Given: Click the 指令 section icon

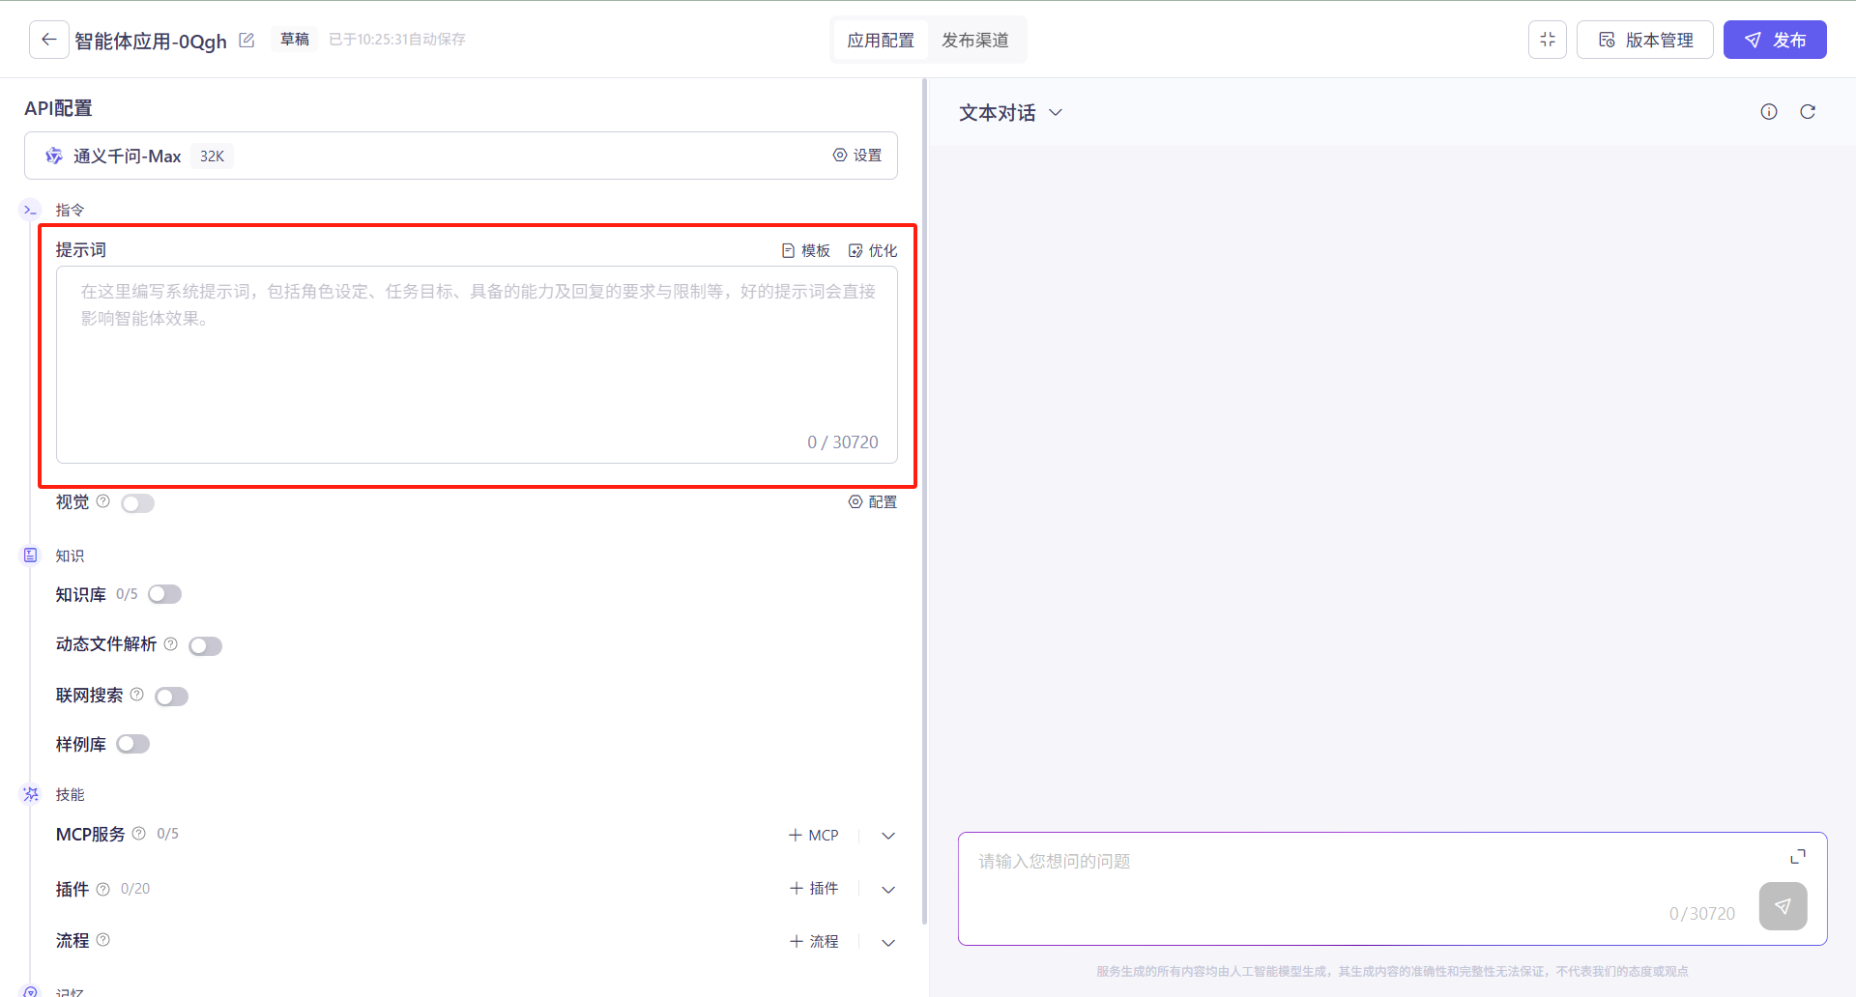Looking at the screenshot, I should (31, 210).
